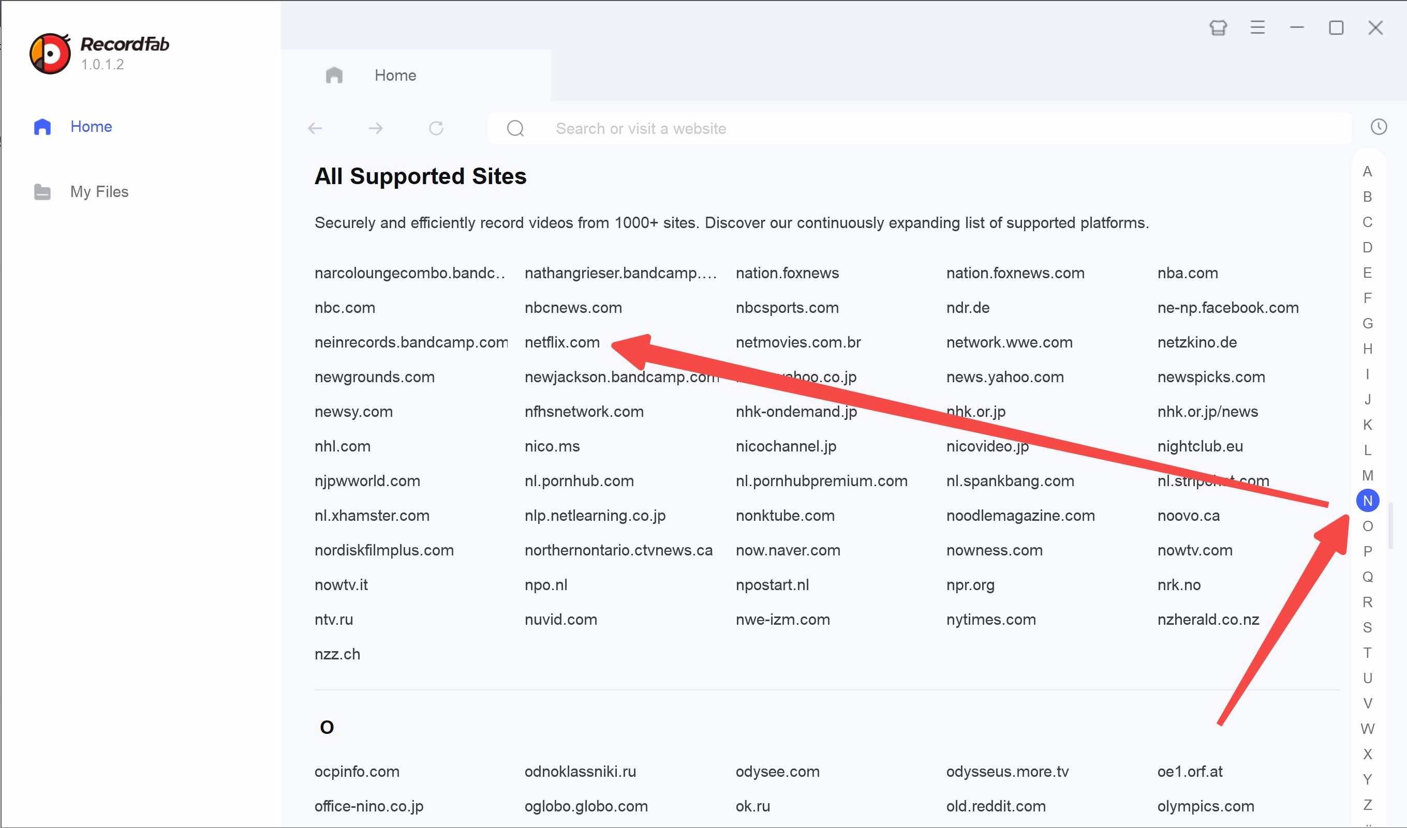
Task: Open nzz.ch site link
Action: (337, 653)
